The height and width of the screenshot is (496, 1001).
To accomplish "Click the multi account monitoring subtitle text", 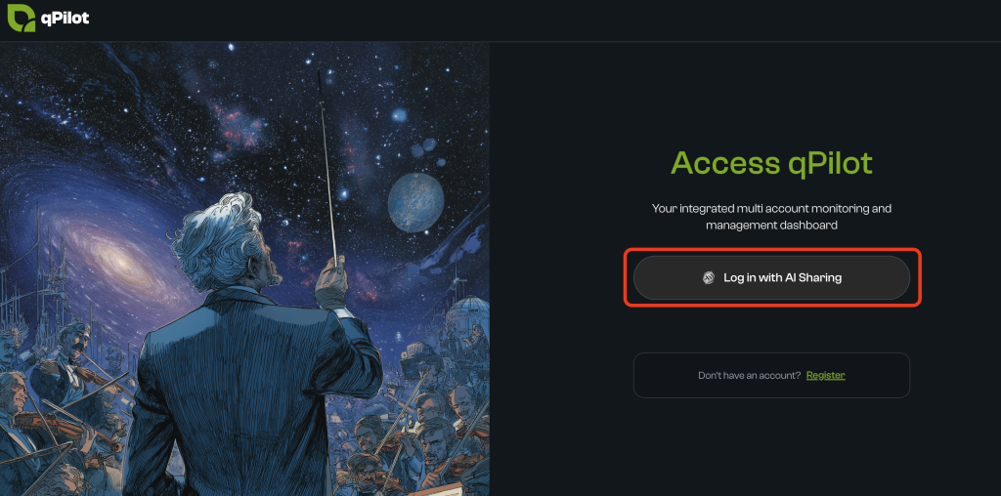I will (771, 217).
